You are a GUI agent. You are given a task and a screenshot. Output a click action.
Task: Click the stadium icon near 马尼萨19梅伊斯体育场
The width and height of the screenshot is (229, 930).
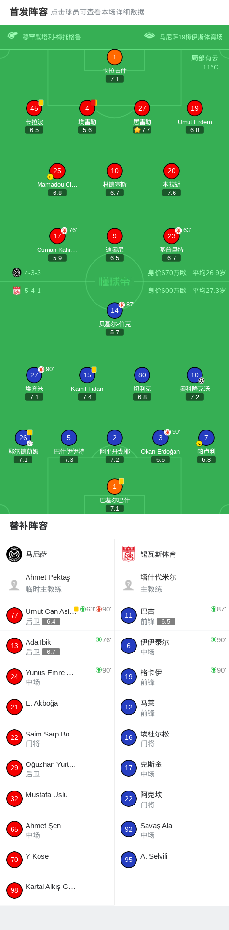pyautogui.click(x=149, y=36)
